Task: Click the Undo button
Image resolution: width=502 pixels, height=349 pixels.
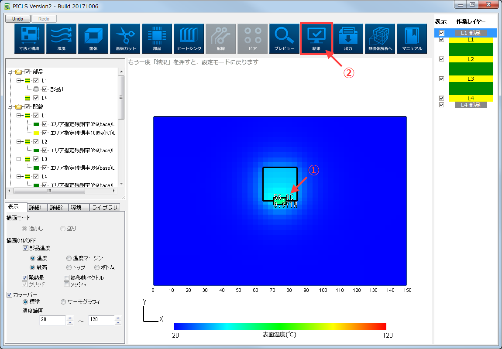Action: [18, 19]
